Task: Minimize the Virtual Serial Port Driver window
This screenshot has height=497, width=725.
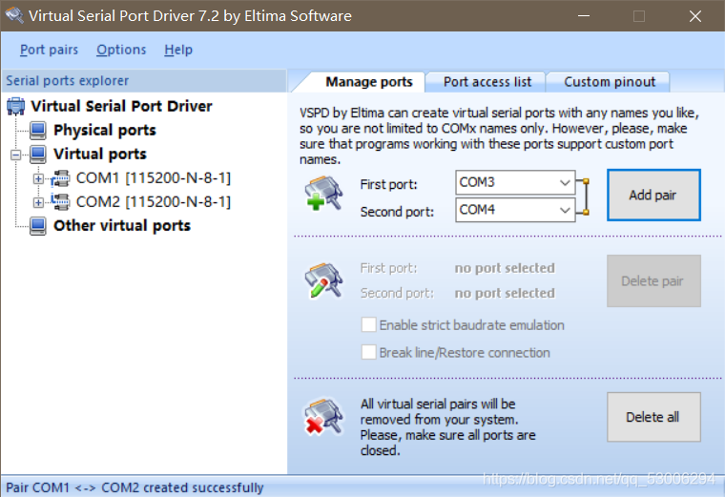Action: pyautogui.click(x=584, y=15)
